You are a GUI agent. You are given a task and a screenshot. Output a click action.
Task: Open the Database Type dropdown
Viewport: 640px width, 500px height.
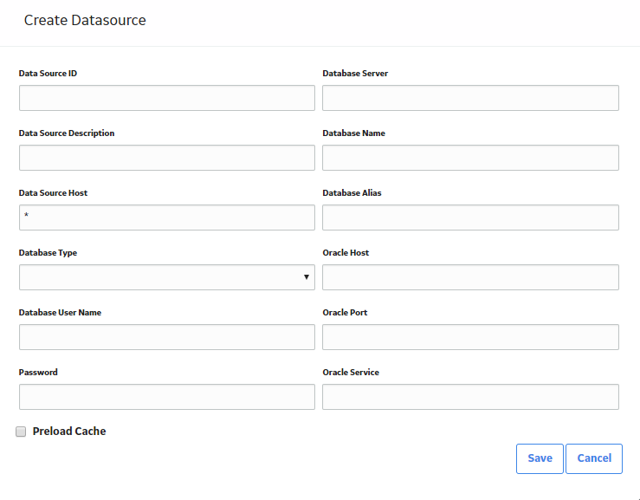coord(167,277)
